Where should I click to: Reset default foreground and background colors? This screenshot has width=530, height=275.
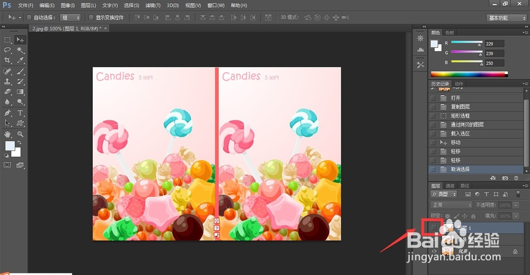[6, 155]
